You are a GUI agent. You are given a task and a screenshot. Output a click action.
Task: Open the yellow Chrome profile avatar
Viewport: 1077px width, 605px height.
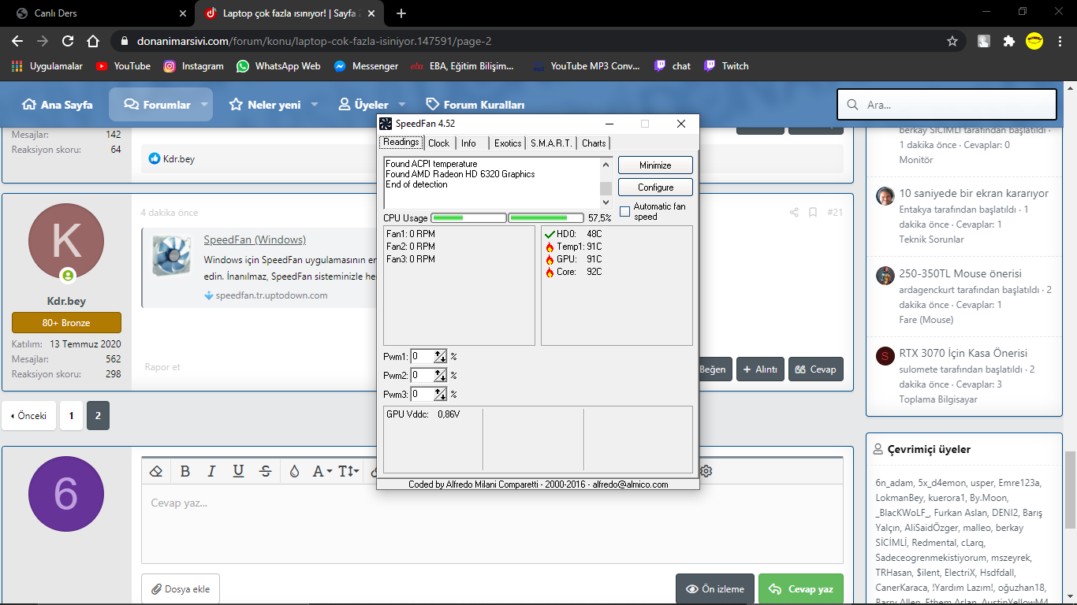1034,41
